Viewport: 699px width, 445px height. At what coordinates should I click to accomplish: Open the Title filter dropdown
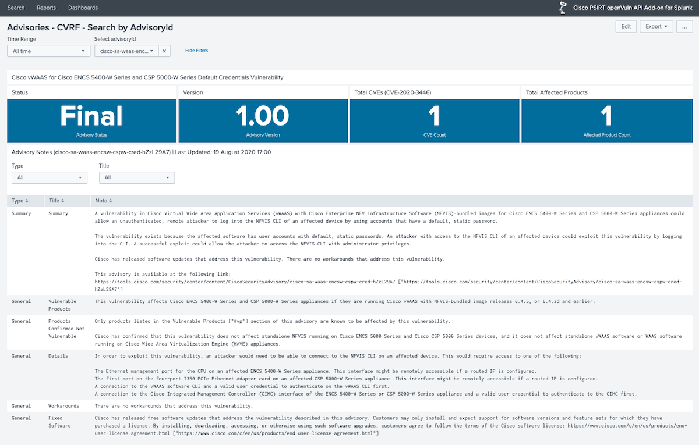(x=137, y=177)
